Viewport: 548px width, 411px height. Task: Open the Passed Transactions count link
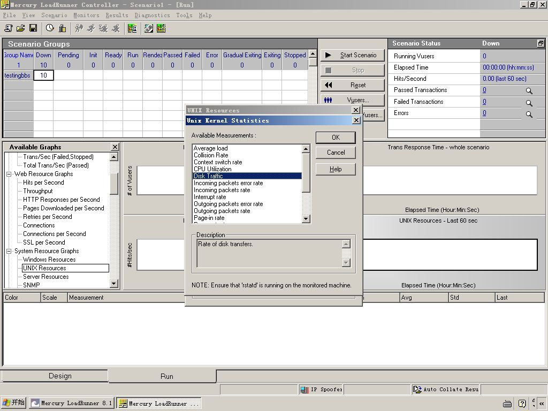(x=484, y=90)
